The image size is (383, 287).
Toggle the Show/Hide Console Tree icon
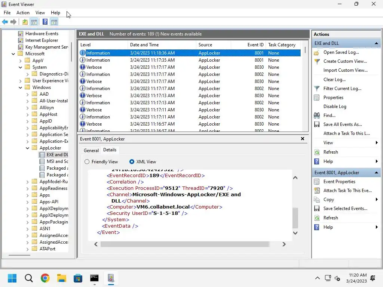[34, 22]
